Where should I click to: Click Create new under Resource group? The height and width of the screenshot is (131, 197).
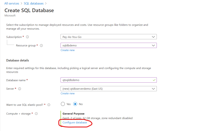(68, 50)
